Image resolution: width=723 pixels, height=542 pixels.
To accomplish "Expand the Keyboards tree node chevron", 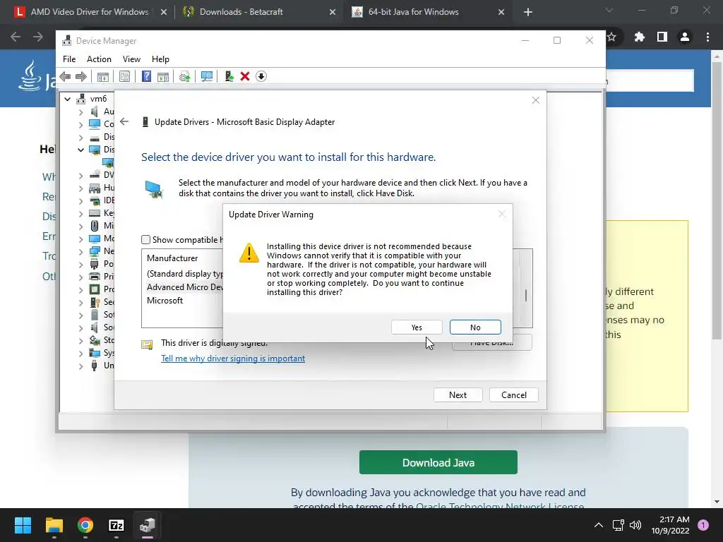I will pos(80,213).
